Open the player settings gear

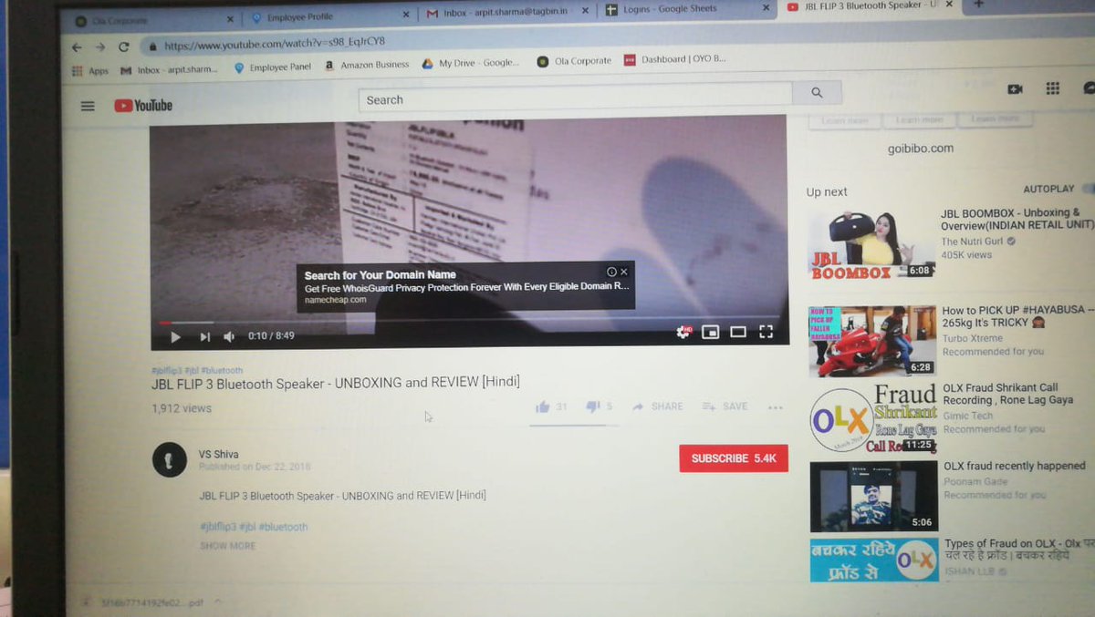pos(683,333)
